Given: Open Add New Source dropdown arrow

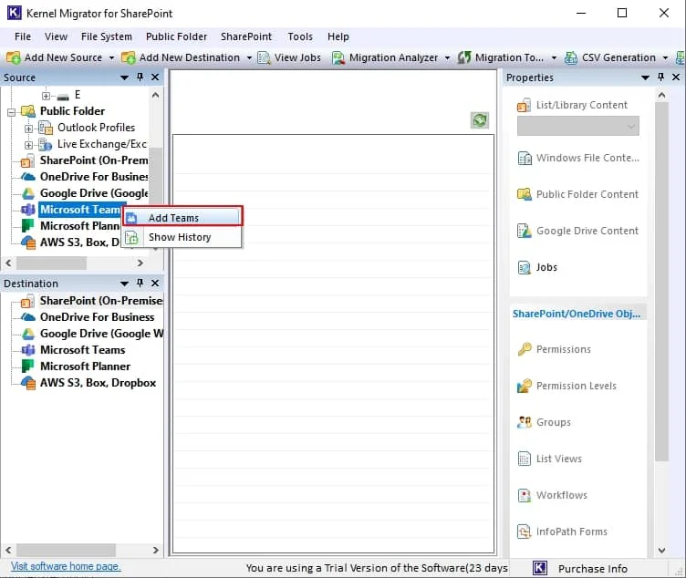Looking at the screenshot, I should pos(111,57).
